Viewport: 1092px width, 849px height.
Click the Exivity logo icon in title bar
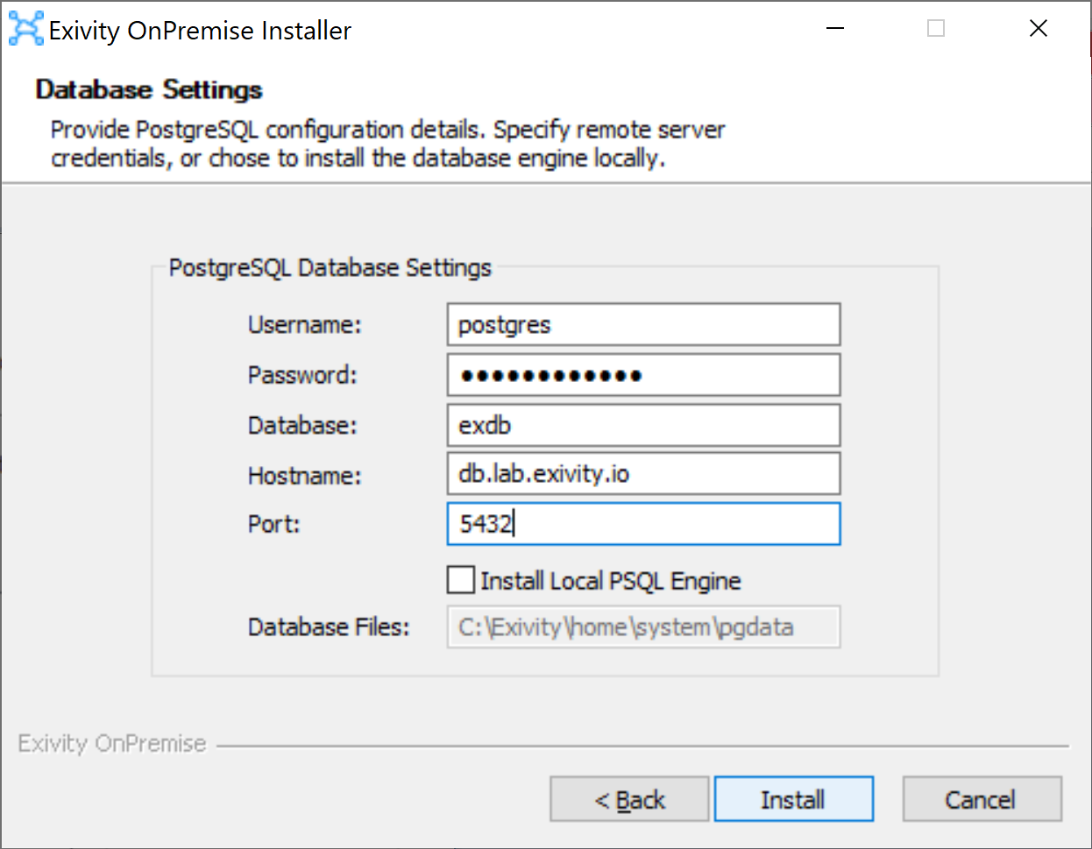tap(25, 29)
